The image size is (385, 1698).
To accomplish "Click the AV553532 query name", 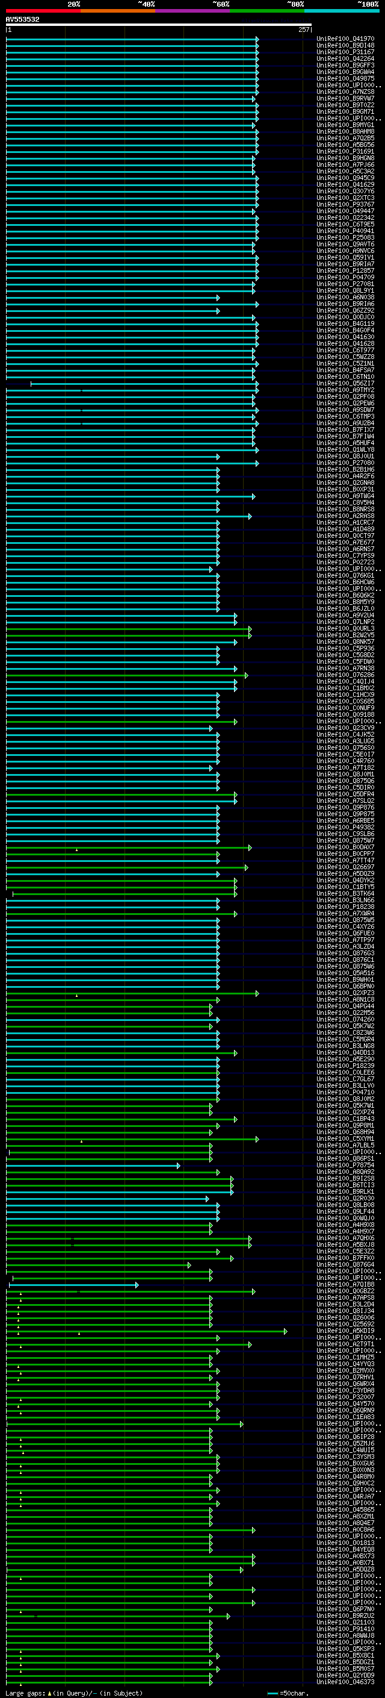I will pos(22,20).
